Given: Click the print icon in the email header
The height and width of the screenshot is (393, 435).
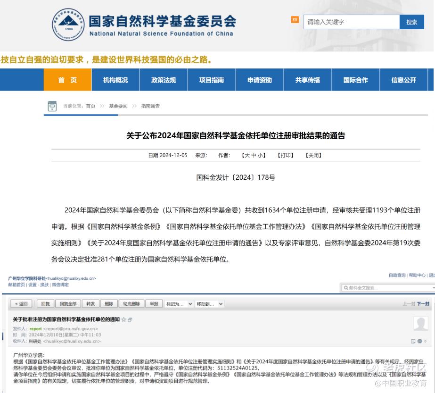Looking at the screenshot, I should pos(419,341).
